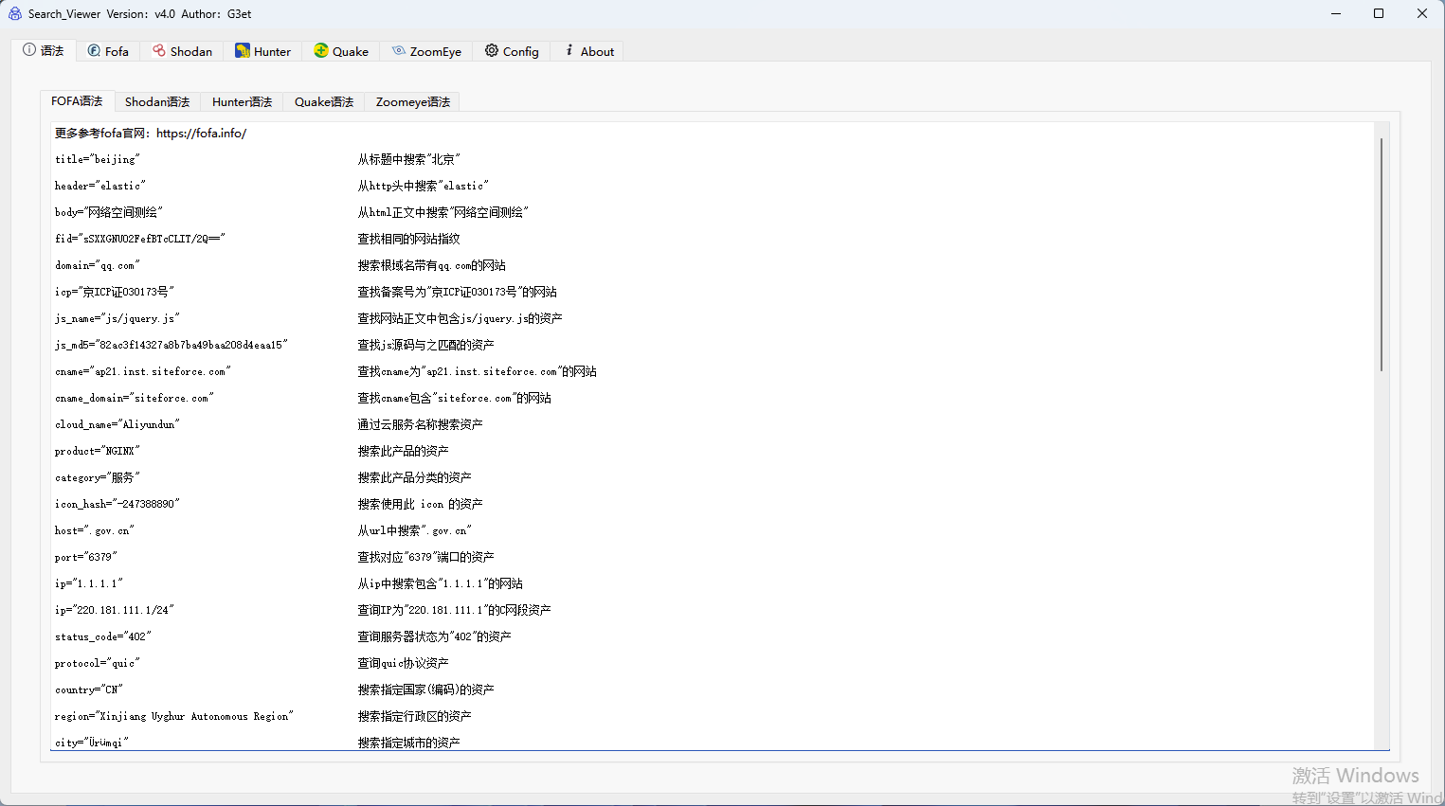Click the Fofa tab icon
This screenshot has height=806, width=1445.
[x=94, y=50]
